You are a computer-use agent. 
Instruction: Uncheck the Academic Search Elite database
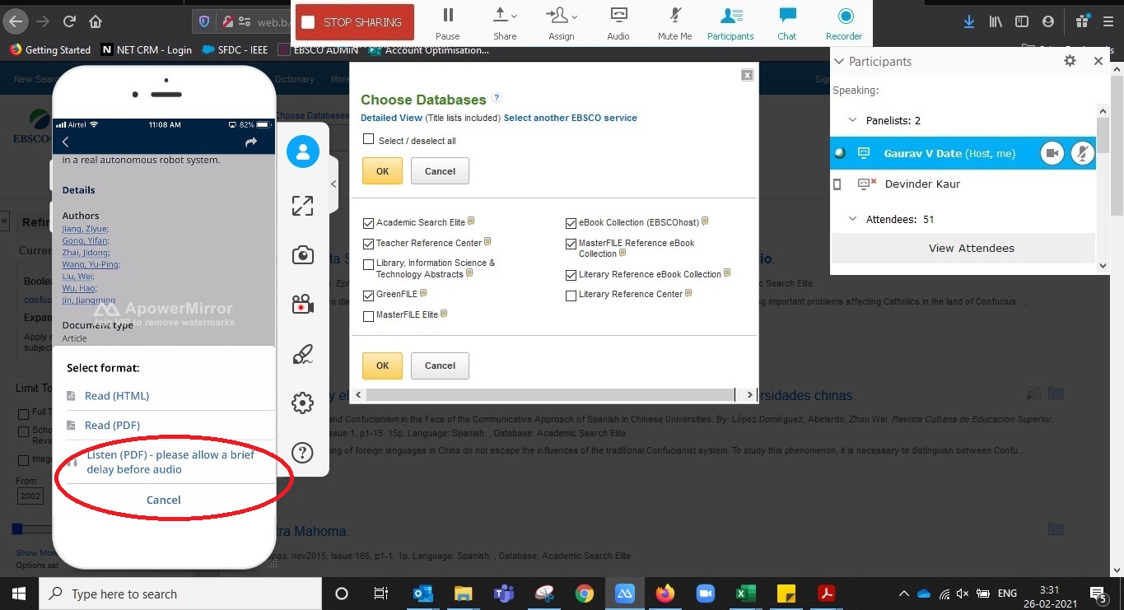[x=368, y=222]
